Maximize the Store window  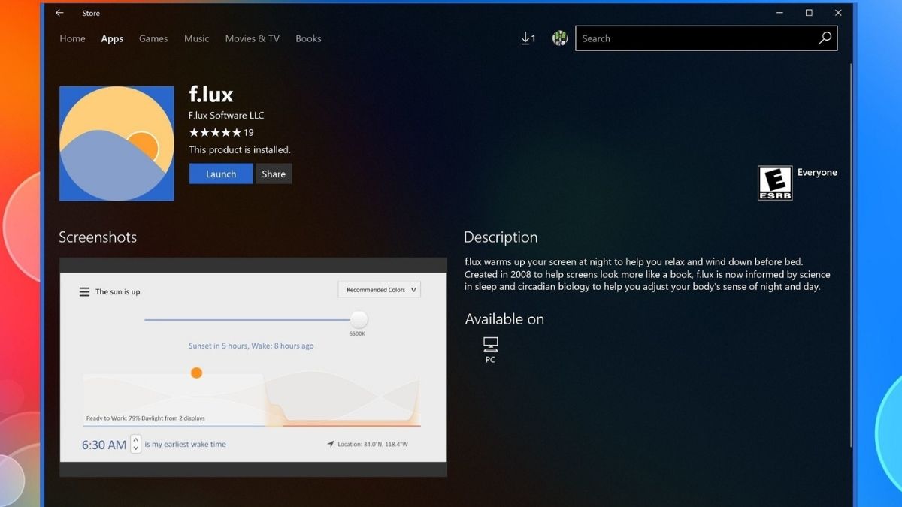tap(809, 13)
